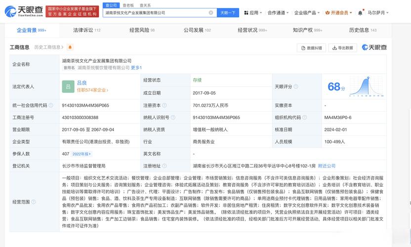Screen dimensions: 411x247
Task: Open the 任职574家企业 link
Action: point(92,90)
